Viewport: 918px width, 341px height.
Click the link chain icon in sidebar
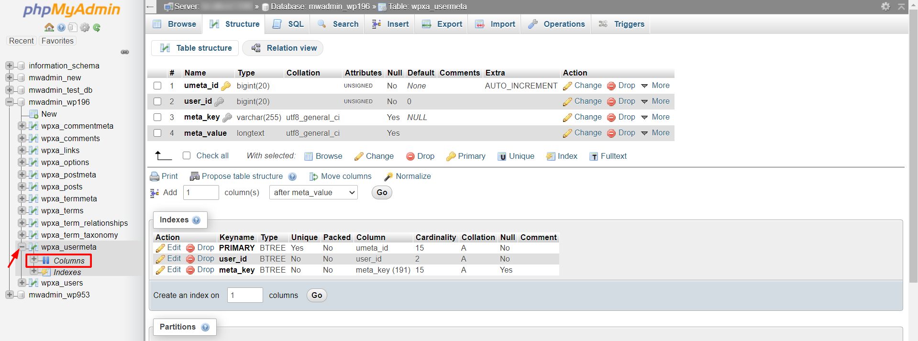125,52
